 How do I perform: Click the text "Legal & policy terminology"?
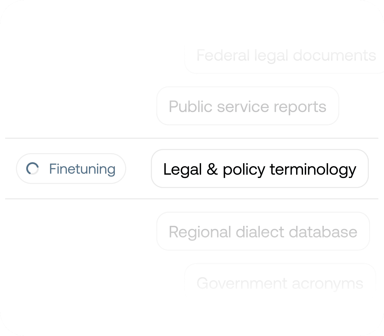click(x=260, y=170)
